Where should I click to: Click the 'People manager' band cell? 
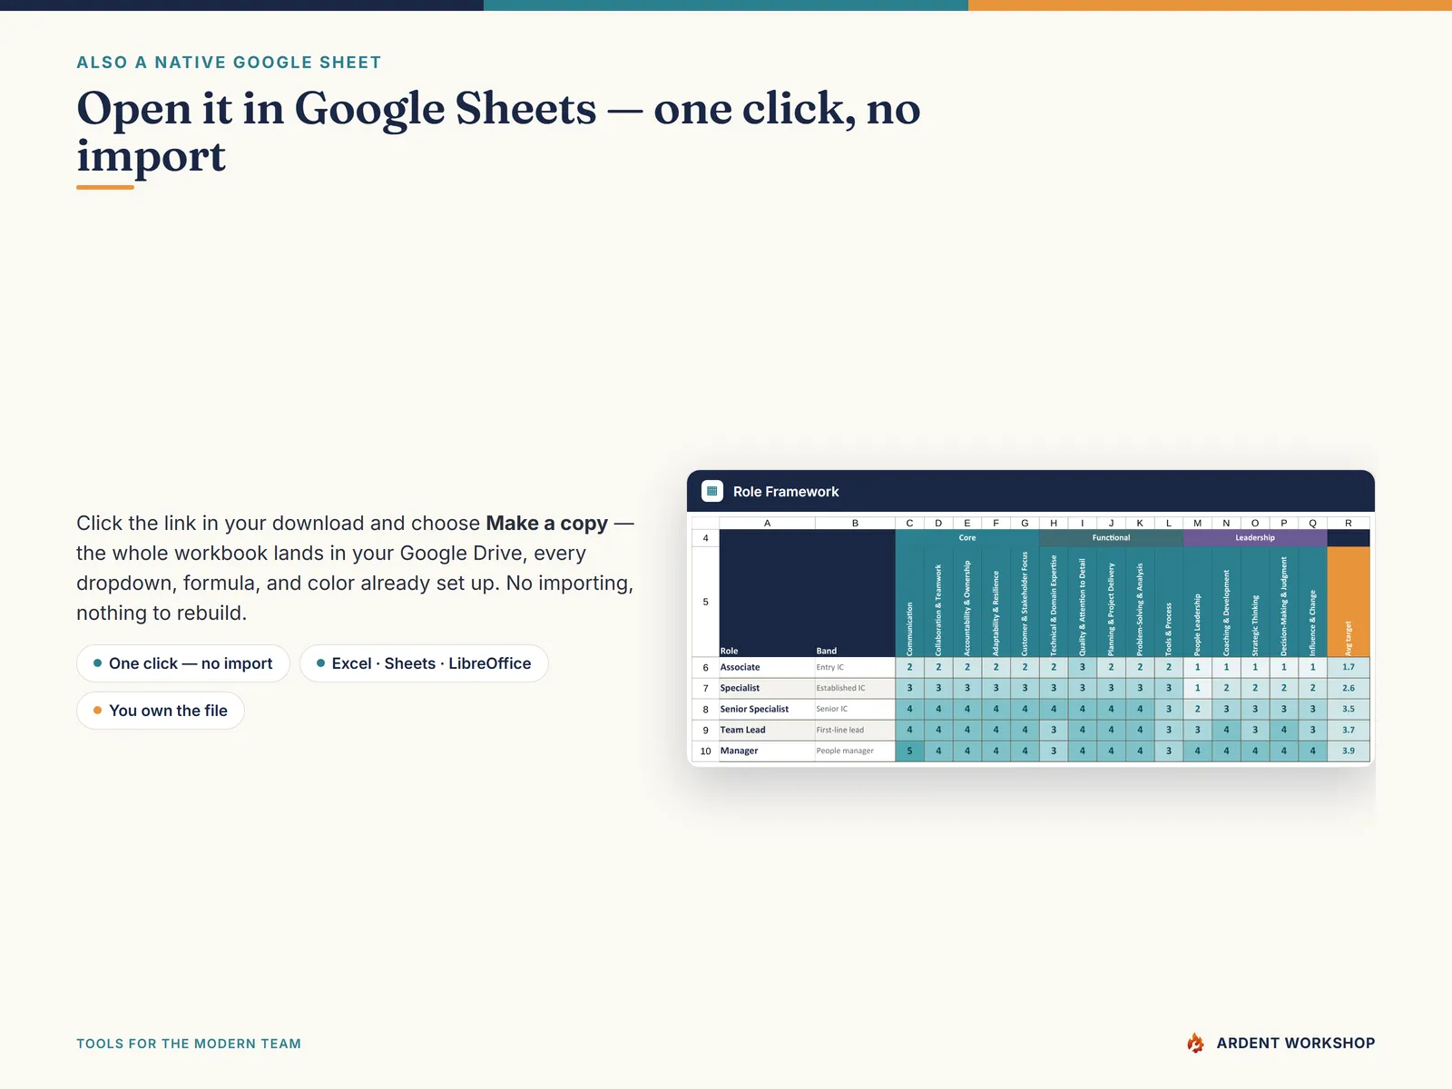pyautogui.click(x=855, y=751)
